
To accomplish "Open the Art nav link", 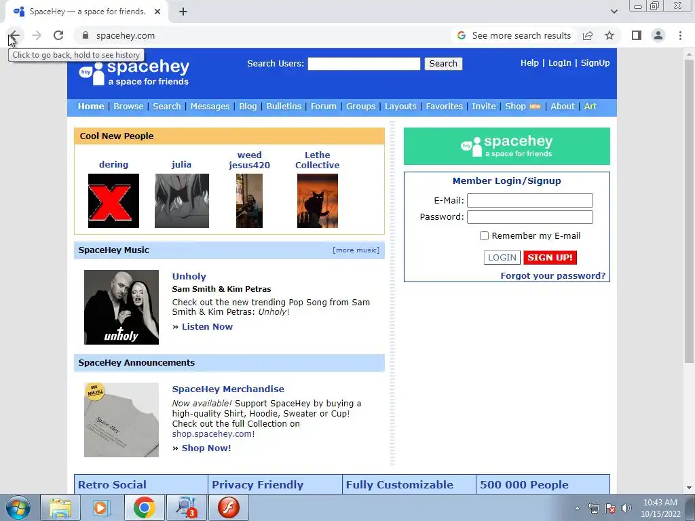I will click(x=590, y=107).
